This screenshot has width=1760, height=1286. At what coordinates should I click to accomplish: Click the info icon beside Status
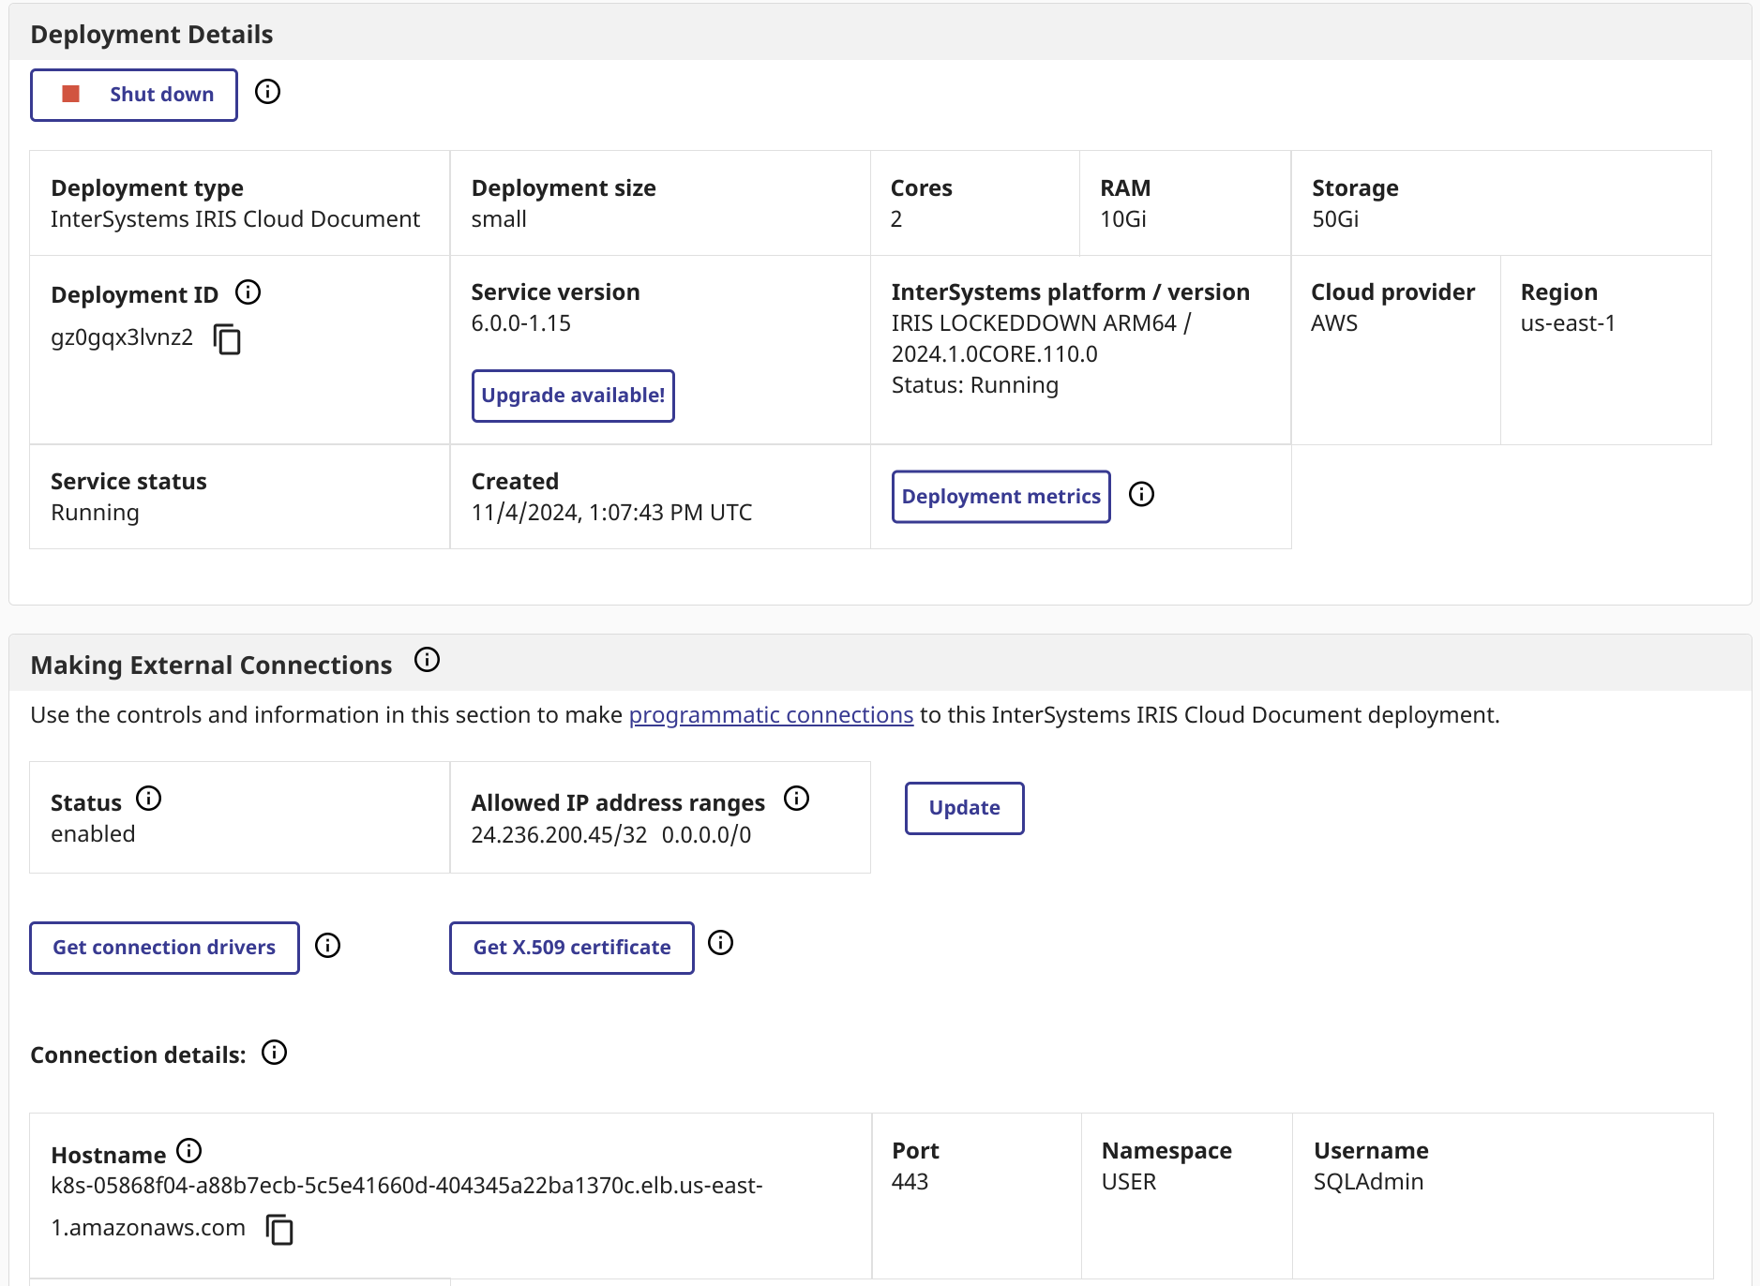click(x=148, y=799)
